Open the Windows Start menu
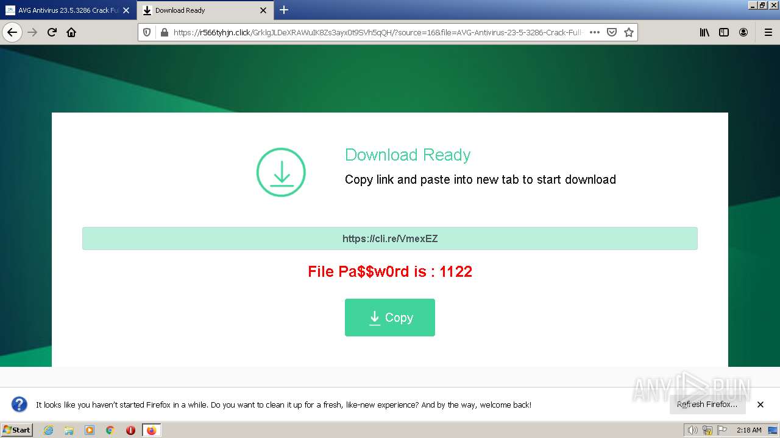780x438 pixels. coord(17,429)
